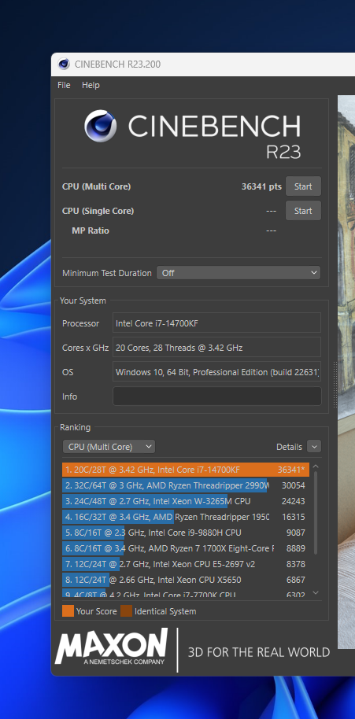This screenshot has height=719, width=355.
Task: Select ranking row 3 Xeon W-3265M
Action: (x=186, y=502)
